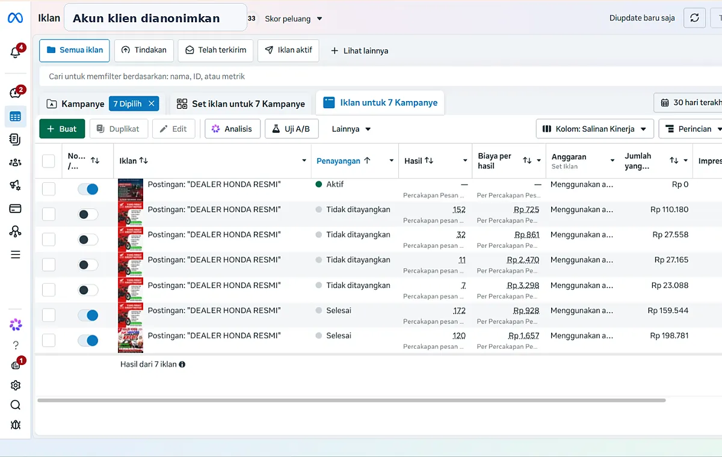
Task: Open the Anggaran column options caret
Action: coord(612,161)
